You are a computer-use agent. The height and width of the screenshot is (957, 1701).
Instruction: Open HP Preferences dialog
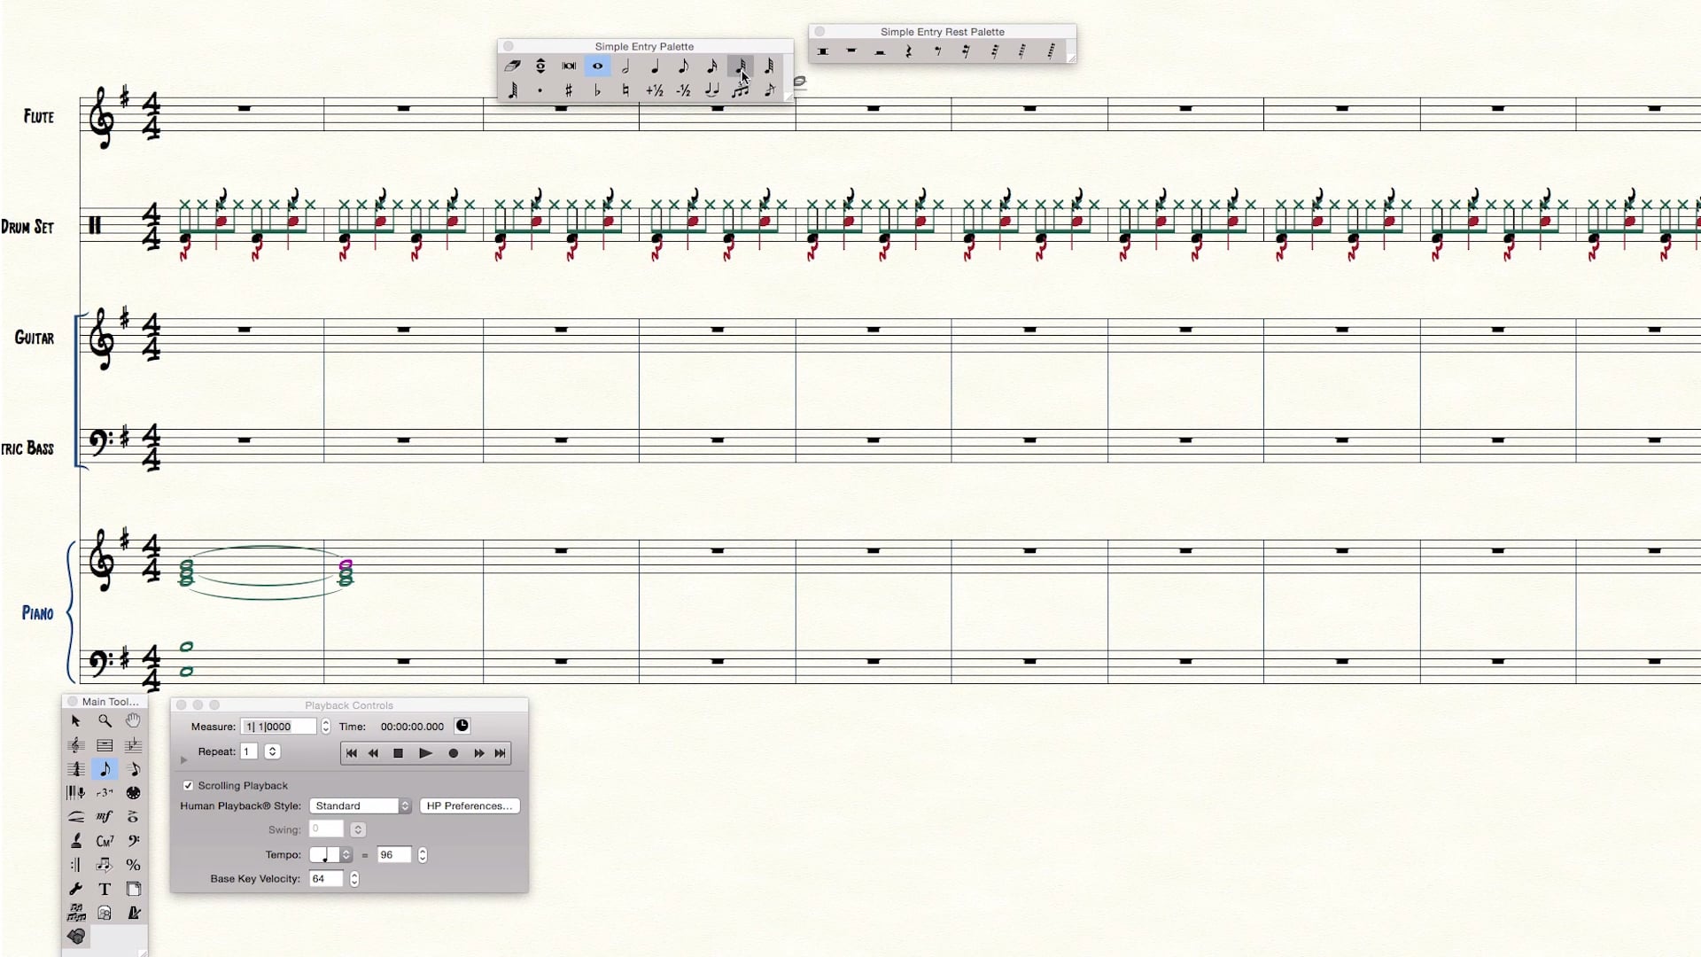pyautogui.click(x=470, y=806)
